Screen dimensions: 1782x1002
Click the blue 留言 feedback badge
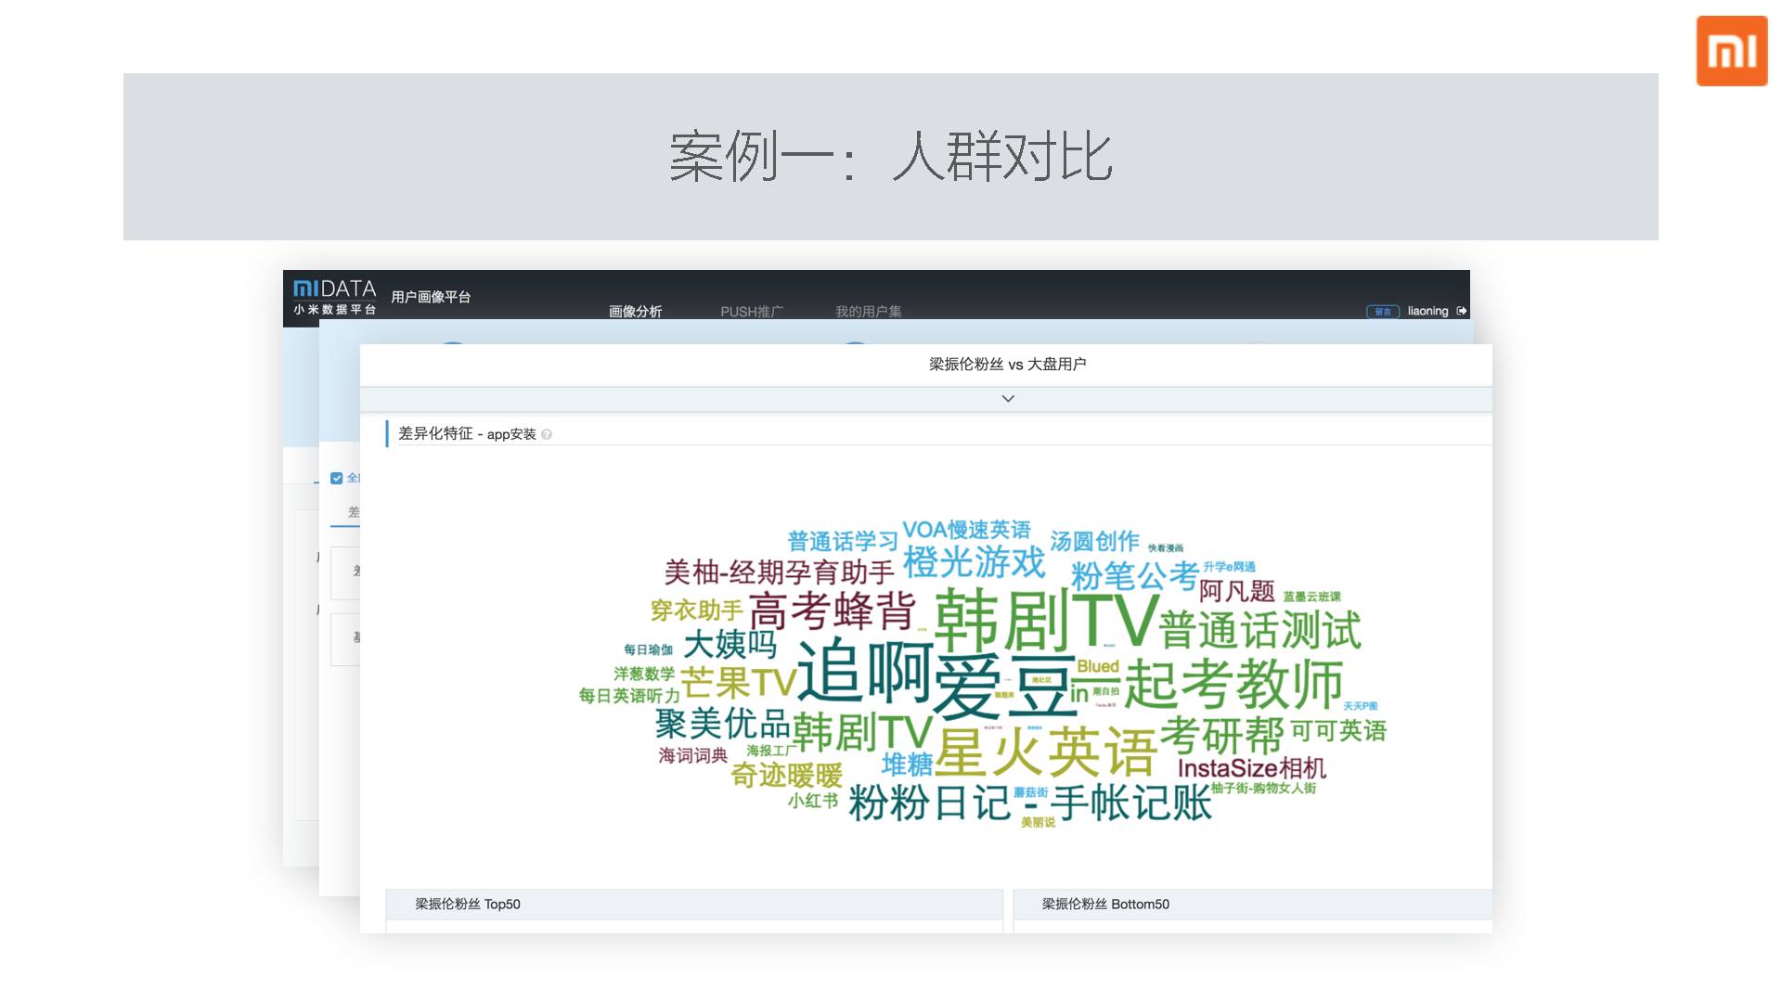coord(1382,312)
